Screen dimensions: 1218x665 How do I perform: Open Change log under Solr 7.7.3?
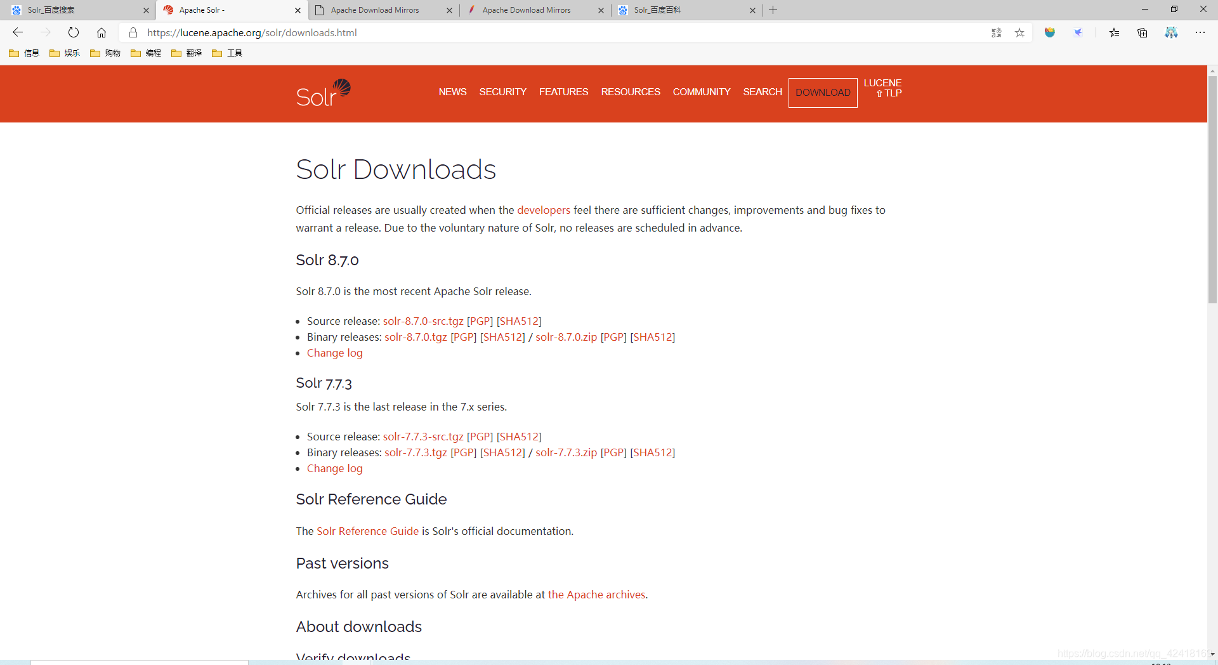[335, 468]
